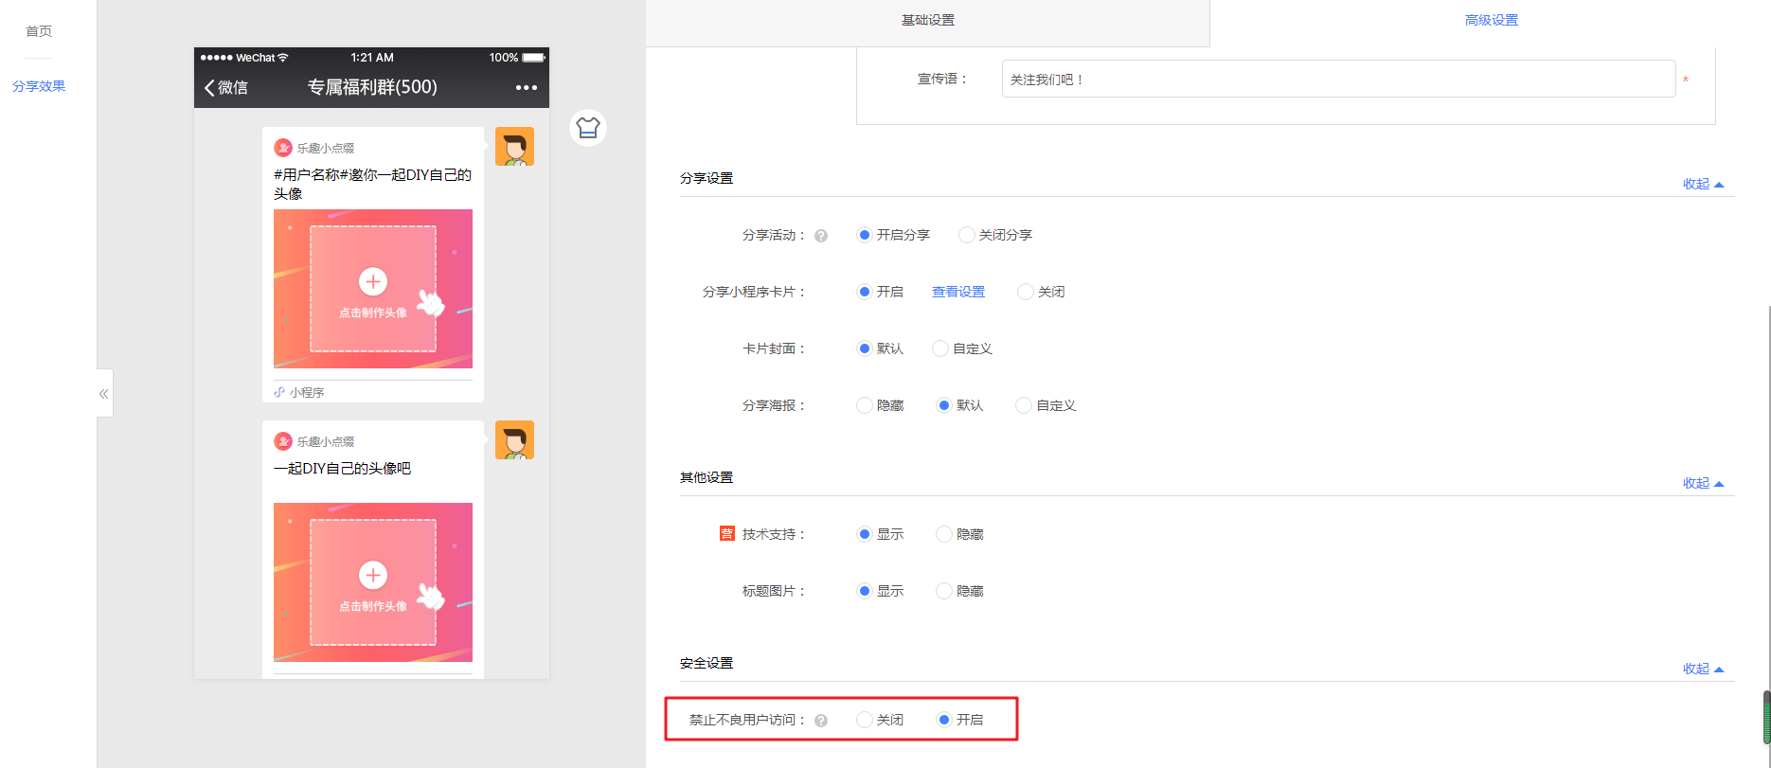Viewport: 1771px width, 768px height.
Task: Switch to 基础设置 tab
Action: tap(928, 21)
